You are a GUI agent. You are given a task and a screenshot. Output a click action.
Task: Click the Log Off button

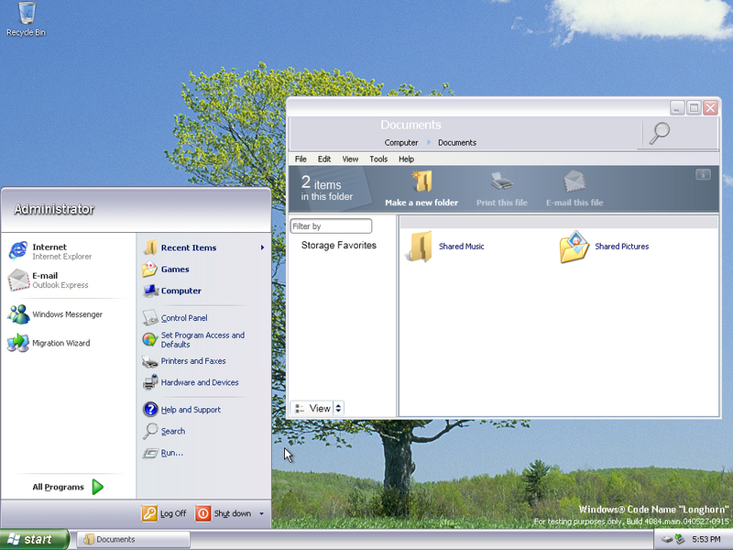[165, 513]
